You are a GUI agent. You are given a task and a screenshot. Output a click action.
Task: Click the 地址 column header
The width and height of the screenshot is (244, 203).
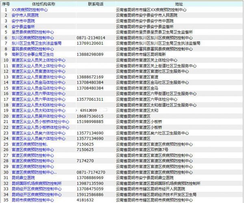(179, 3)
